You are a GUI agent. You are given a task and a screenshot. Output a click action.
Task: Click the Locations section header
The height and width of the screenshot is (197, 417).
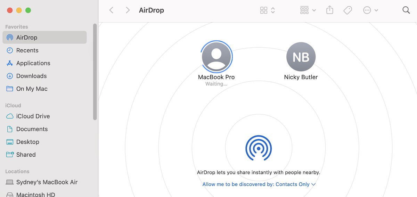(17, 171)
